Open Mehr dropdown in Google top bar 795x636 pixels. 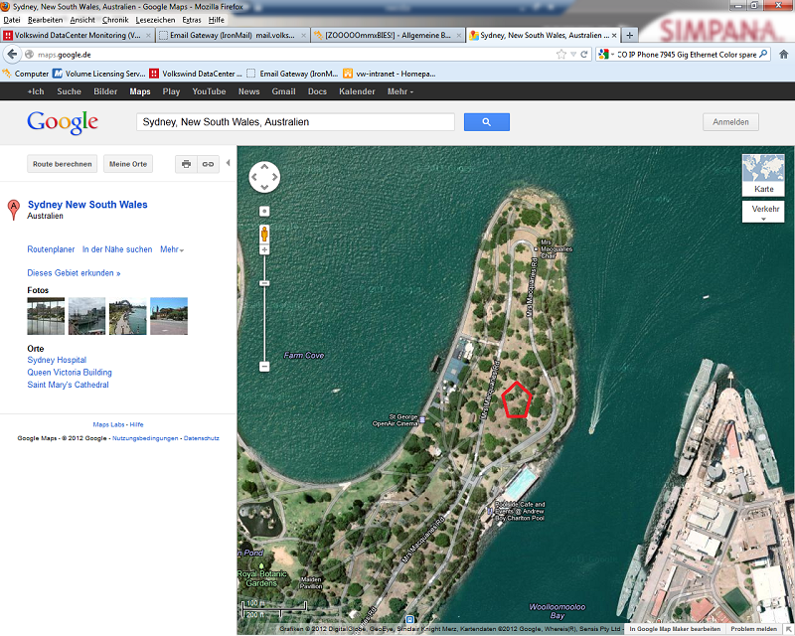pyautogui.click(x=400, y=91)
